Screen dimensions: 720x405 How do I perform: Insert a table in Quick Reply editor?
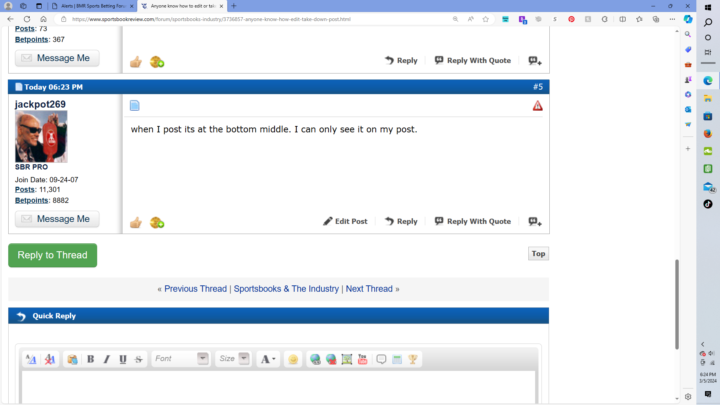397,359
